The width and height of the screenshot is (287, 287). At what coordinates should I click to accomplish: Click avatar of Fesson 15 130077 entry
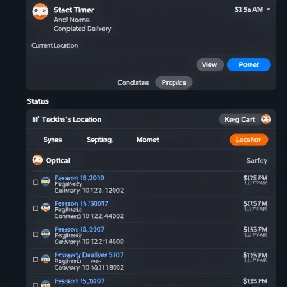(x=46, y=207)
